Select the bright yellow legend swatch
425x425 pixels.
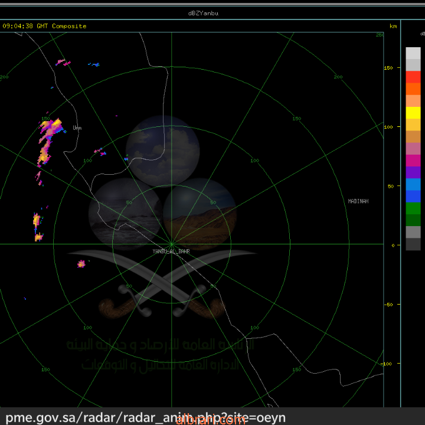(x=413, y=113)
